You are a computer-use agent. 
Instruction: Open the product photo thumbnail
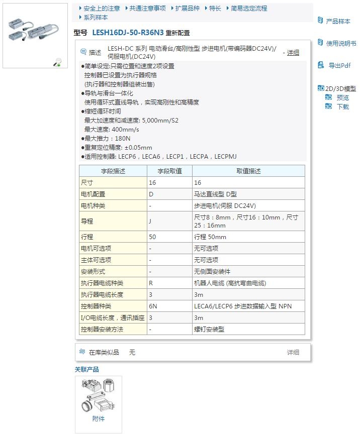click(35, 36)
